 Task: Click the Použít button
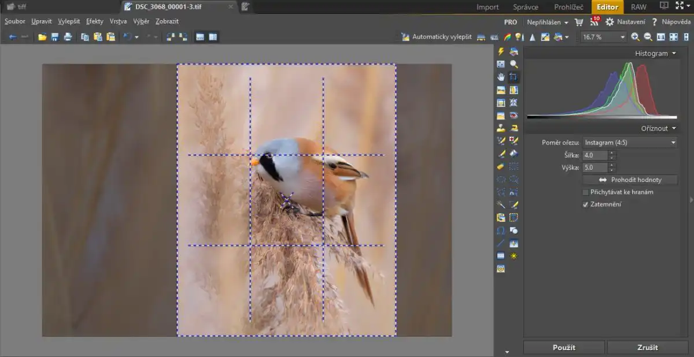(x=564, y=347)
